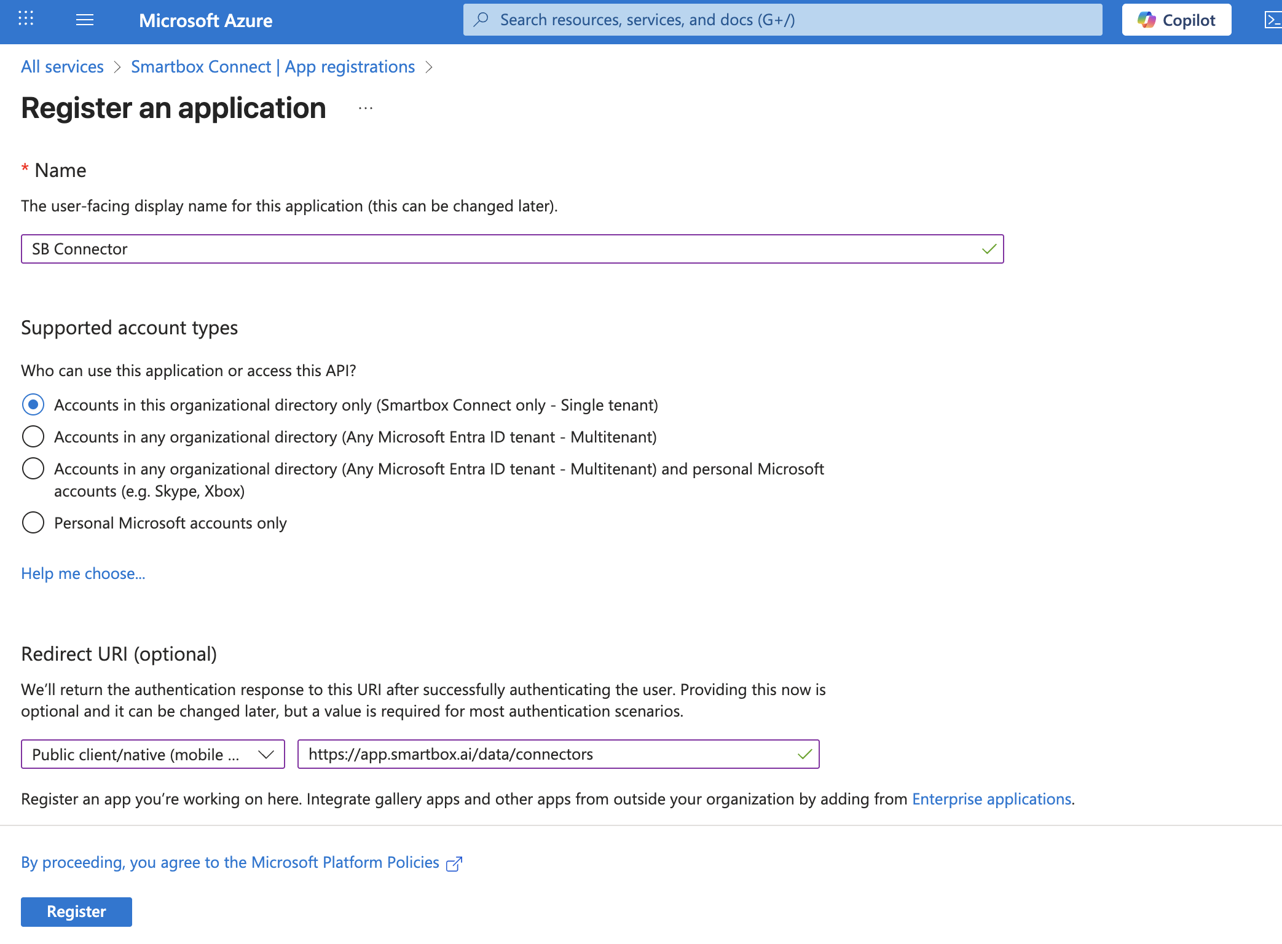Select any Microsoft Entra ID tenant Multitenant
The height and width of the screenshot is (944, 1282).
pyautogui.click(x=33, y=437)
